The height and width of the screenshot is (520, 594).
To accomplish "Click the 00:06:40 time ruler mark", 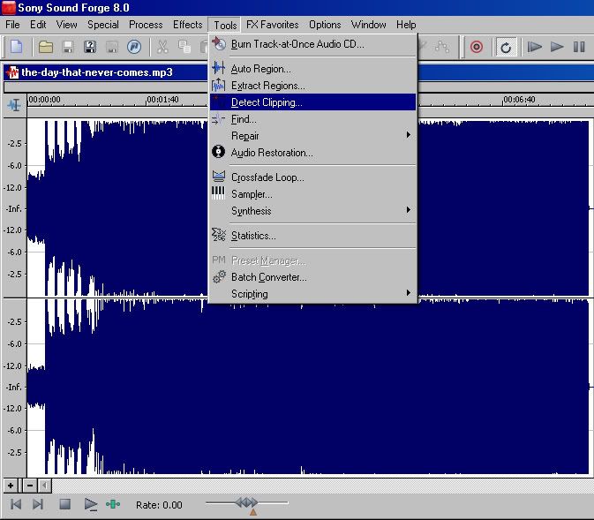I will 519,100.
